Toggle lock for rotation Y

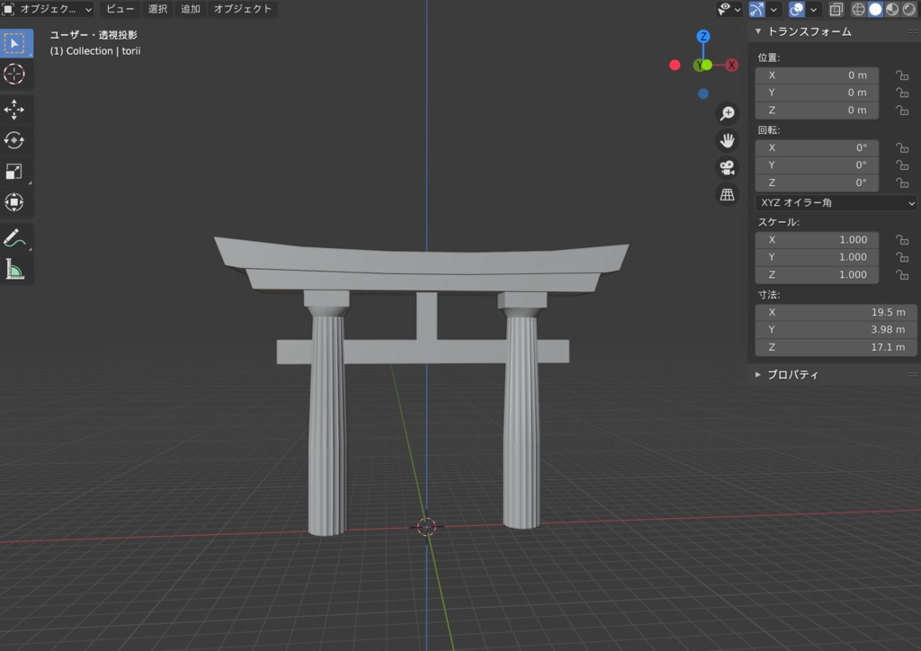902,165
